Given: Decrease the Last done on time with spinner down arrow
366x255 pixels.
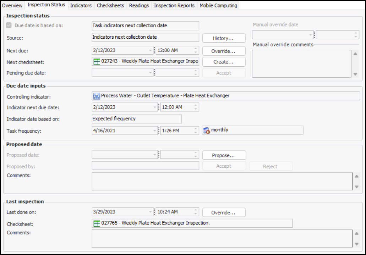Looking at the screenshot, I should point(195,214).
